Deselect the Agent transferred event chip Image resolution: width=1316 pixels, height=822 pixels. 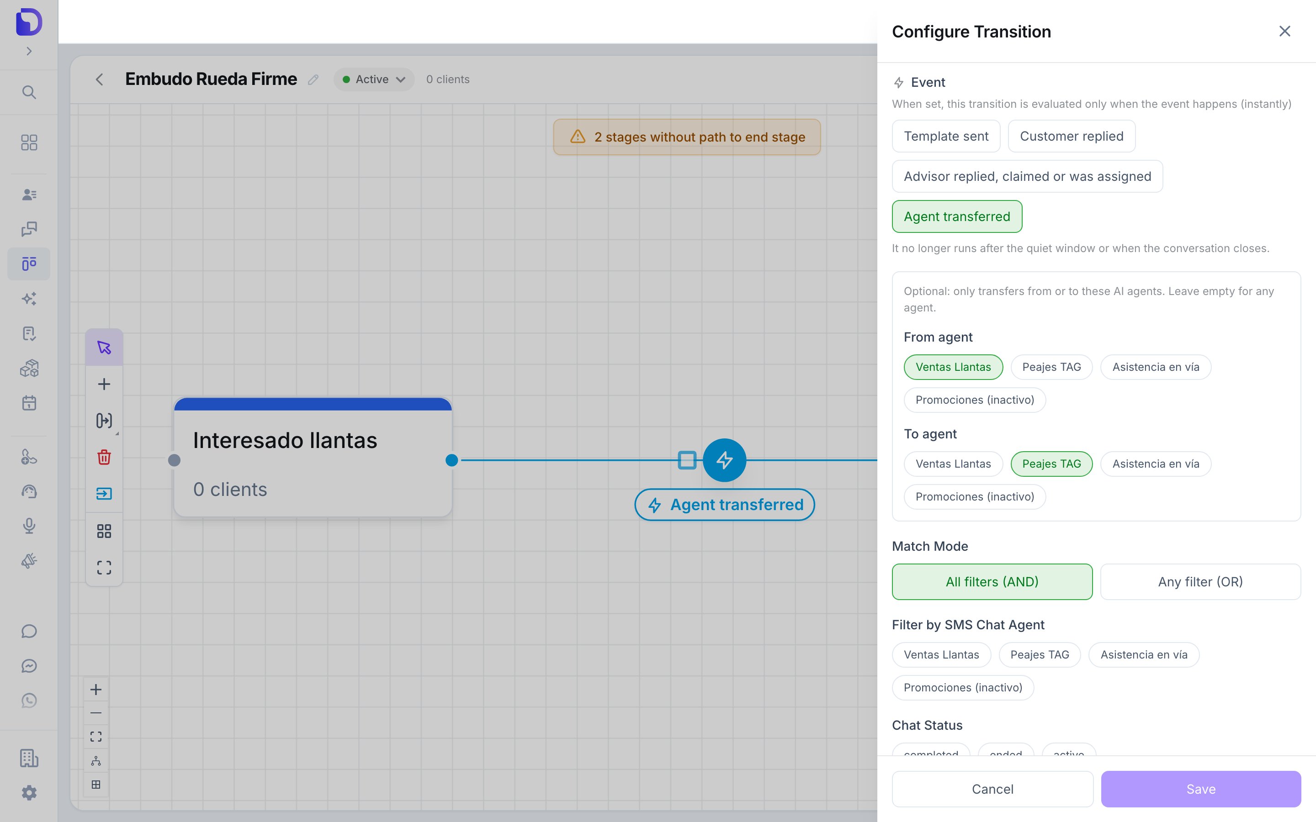click(956, 216)
